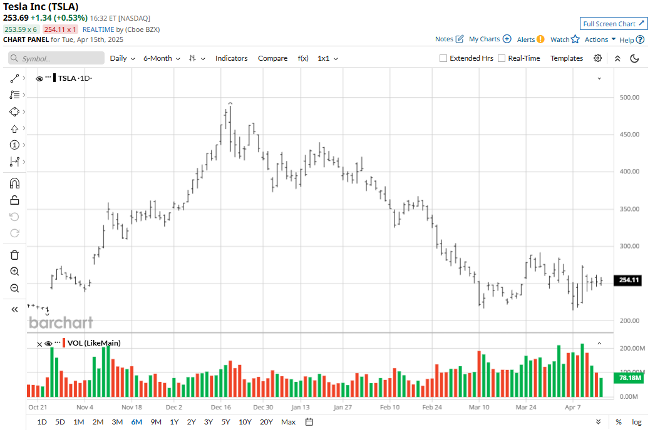Screen dimensions: 665x442
Task: Select the 20Y time range
Action: [x=266, y=422]
